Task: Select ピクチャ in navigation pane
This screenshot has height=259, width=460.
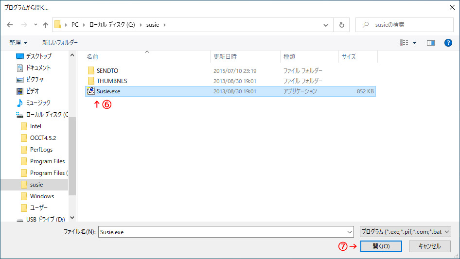Action: pyautogui.click(x=35, y=80)
